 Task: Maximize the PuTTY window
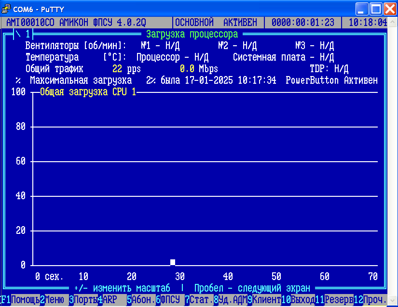pos(375,8)
